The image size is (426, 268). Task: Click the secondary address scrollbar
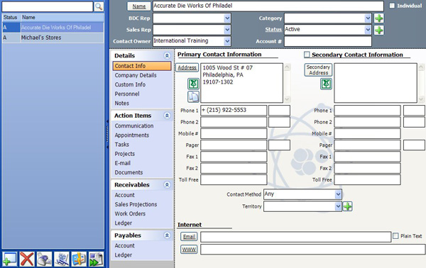click(421, 83)
